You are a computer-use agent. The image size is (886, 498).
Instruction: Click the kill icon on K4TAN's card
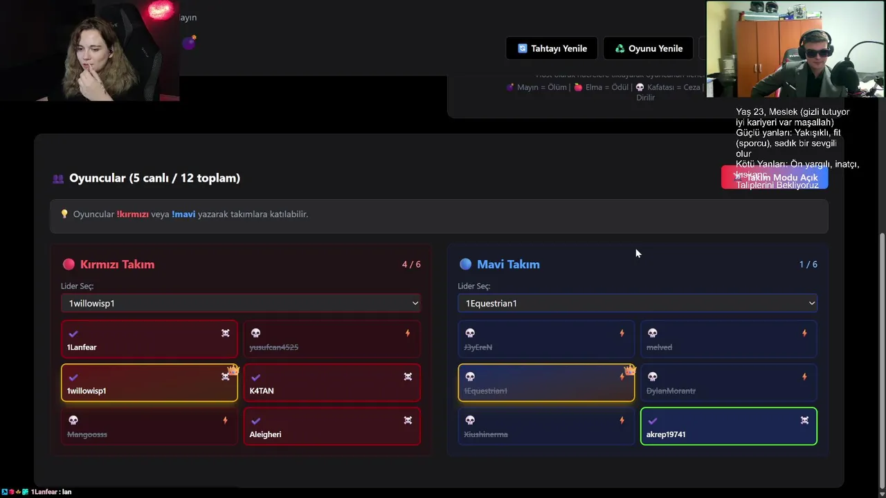(408, 377)
